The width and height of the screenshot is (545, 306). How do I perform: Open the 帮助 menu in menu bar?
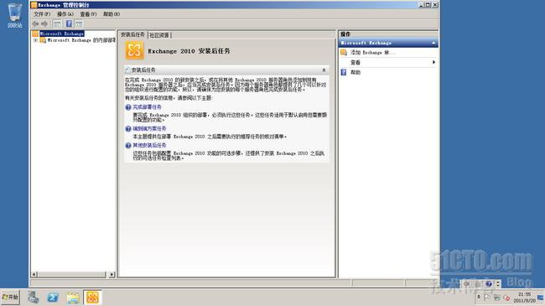click(112, 14)
